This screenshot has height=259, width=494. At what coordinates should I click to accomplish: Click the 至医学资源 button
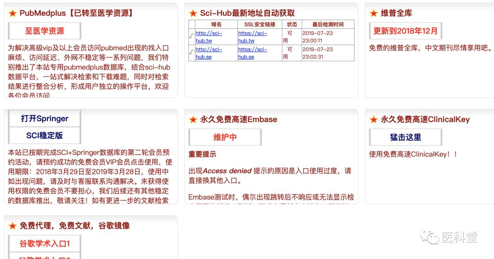(x=44, y=31)
